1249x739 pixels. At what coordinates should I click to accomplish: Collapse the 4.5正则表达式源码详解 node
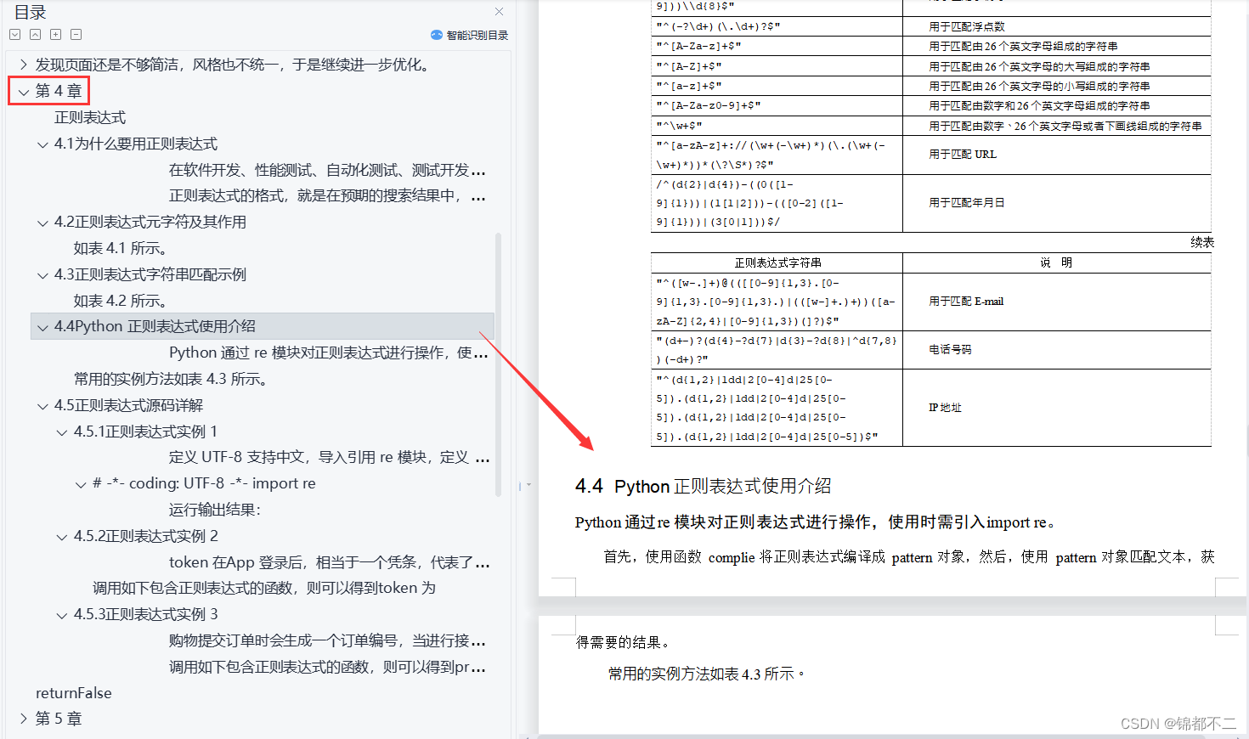(42, 405)
